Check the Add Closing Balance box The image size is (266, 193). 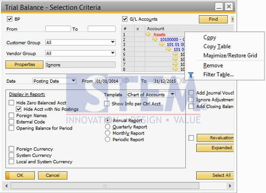[191, 106]
